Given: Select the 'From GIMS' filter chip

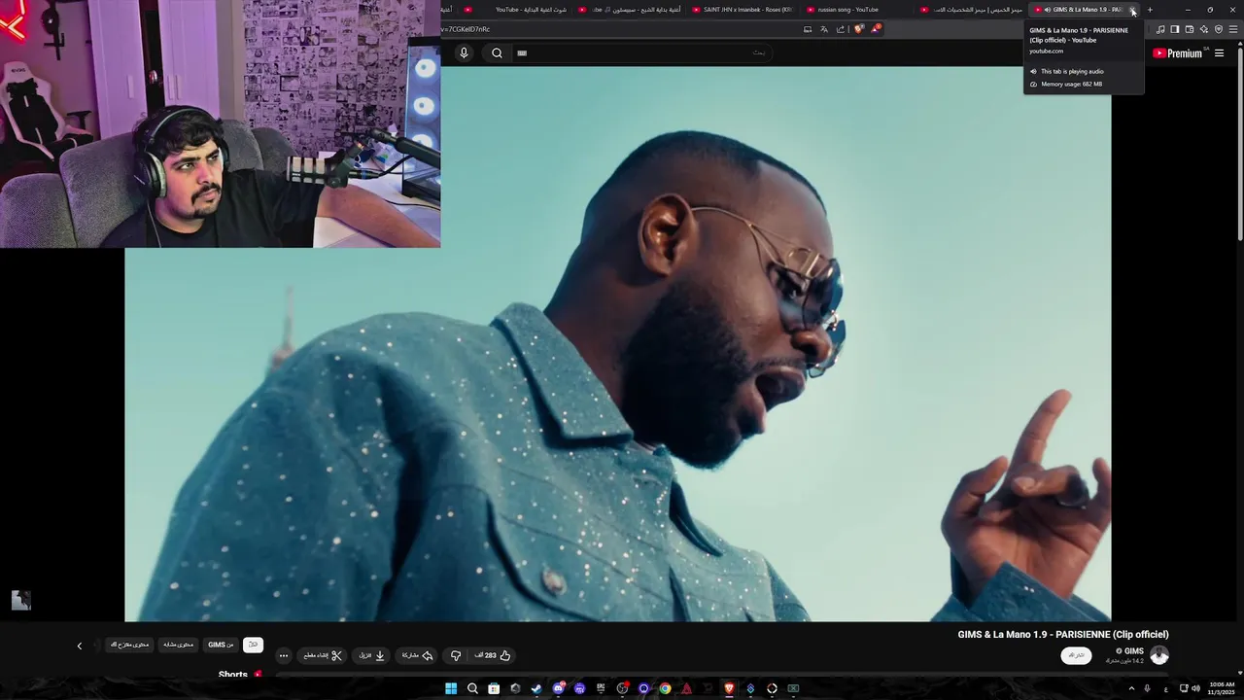Looking at the screenshot, I should pyautogui.click(x=222, y=645).
